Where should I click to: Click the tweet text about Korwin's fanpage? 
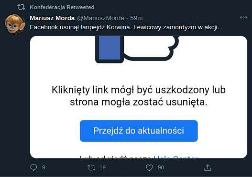coord(124,27)
